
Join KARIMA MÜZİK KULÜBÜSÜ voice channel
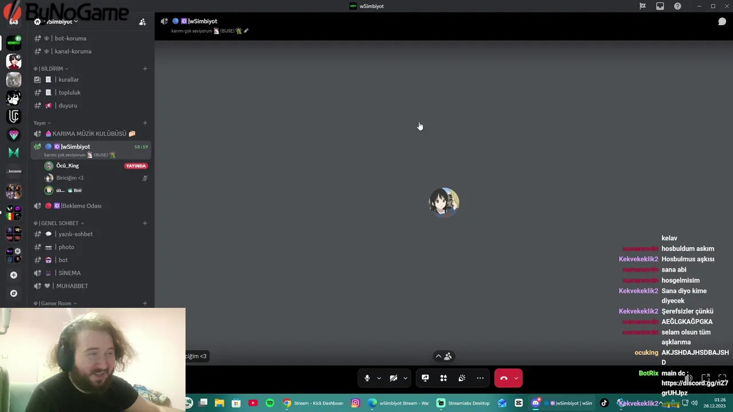coord(91,134)
